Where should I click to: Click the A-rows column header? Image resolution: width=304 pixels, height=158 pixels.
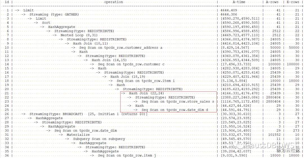pos(272,2)
